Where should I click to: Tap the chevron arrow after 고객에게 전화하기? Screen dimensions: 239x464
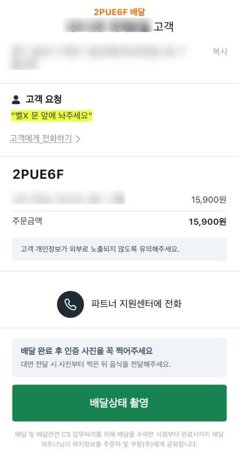pos(78,139)
